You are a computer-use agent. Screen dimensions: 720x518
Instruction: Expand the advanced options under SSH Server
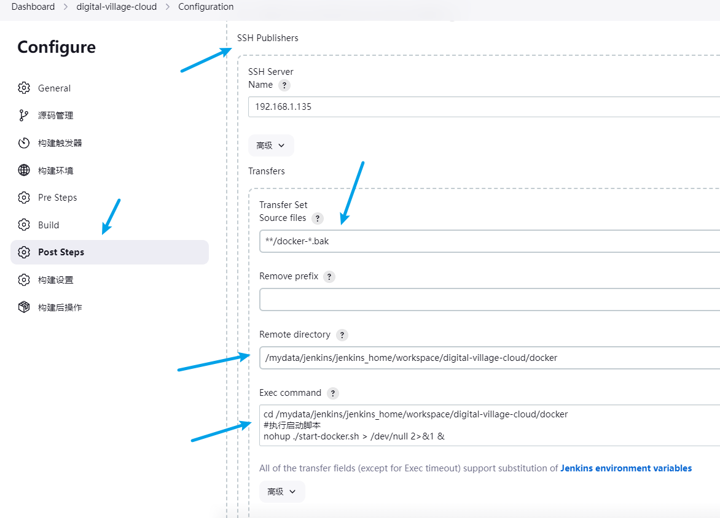coord(271,145)
